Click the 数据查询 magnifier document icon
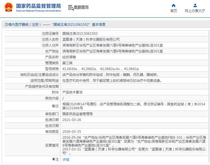Image resolution: width=210 pixels, height=165 pixels. click(x=71, y=8)
